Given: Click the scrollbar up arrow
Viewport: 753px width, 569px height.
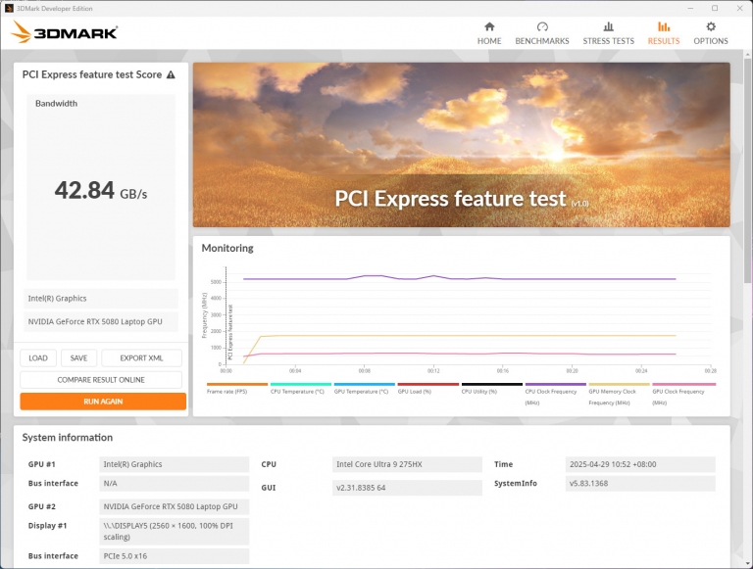Looking at the screenshot, I should (747, 55).
